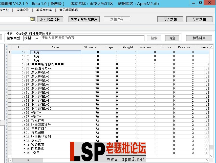Select the 罗汉尊者Lv10 name cell
Image resolution: width=216 pixels, height=163 pixels.
point(55,108)
